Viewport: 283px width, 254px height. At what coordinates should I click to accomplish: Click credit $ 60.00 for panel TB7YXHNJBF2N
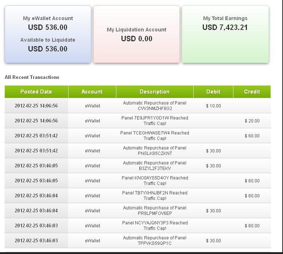[x=252, y=196]
